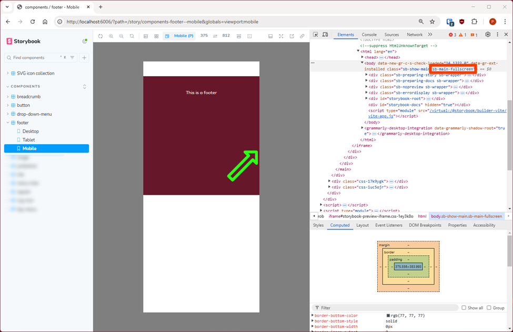
Task: Click the viewport height value 812
Action: pyautogui.click(x=226, y=36)
